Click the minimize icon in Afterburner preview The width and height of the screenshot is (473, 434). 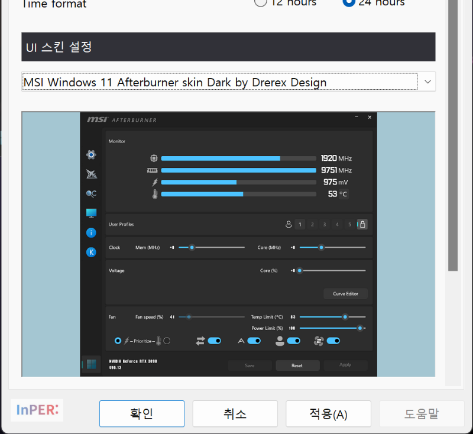coord(357,117)
